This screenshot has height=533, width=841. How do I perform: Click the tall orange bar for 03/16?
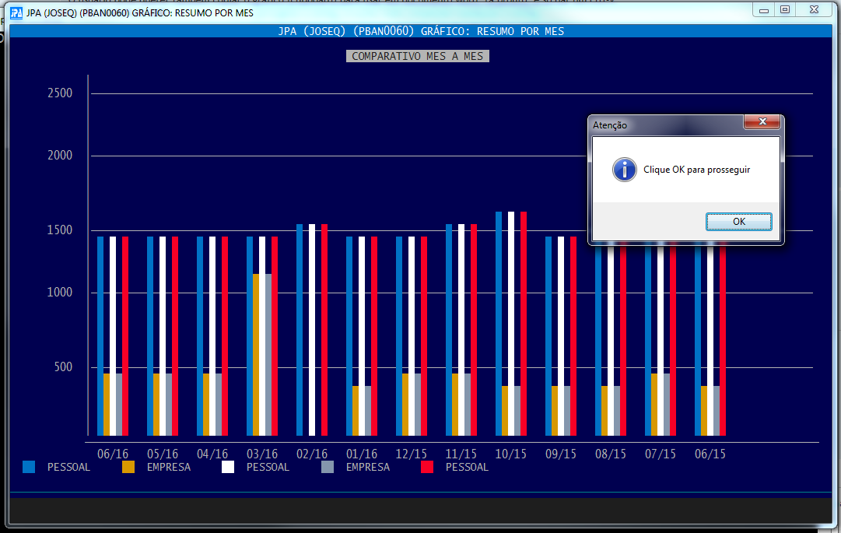pos(256,354)
